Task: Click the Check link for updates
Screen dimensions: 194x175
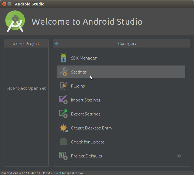Action: tap(58, 173)
